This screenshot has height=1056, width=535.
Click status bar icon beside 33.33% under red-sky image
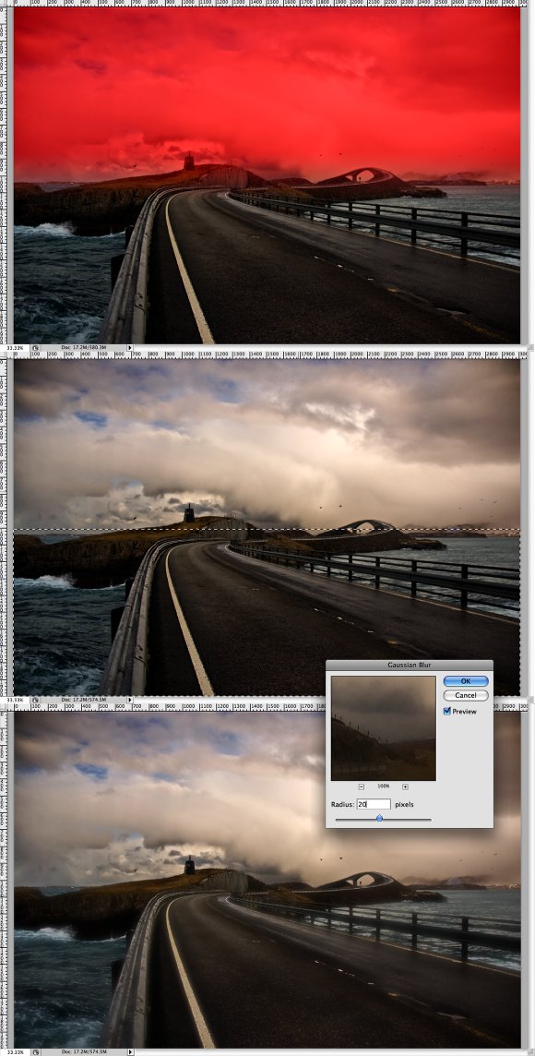pyautogui.click(x=34, y=349)
